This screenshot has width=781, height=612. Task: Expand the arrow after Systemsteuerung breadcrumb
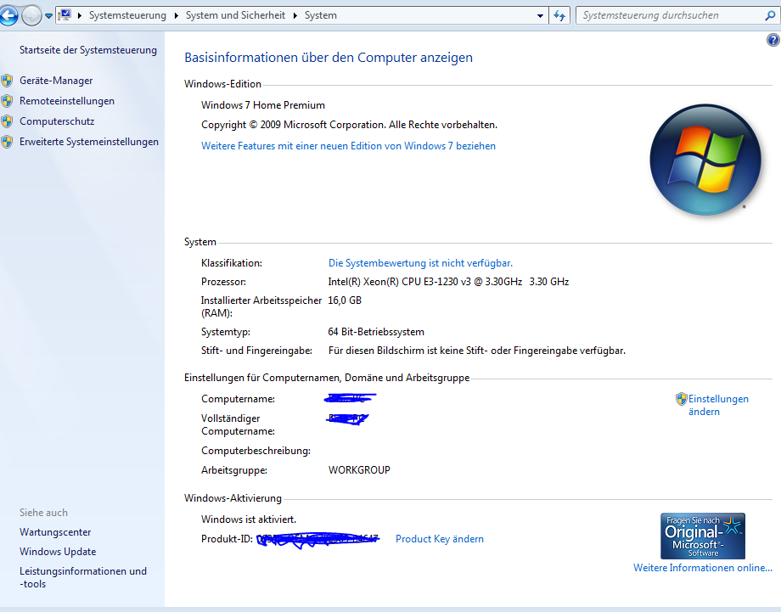point(177,15)
